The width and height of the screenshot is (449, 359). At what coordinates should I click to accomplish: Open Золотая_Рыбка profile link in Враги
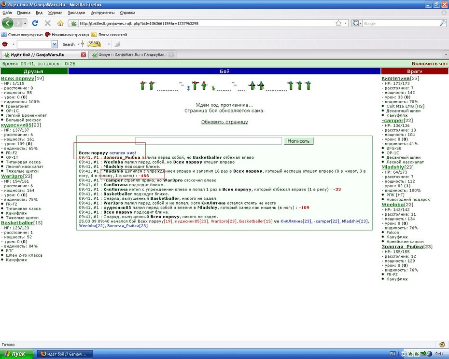click(x=402, y=247)
